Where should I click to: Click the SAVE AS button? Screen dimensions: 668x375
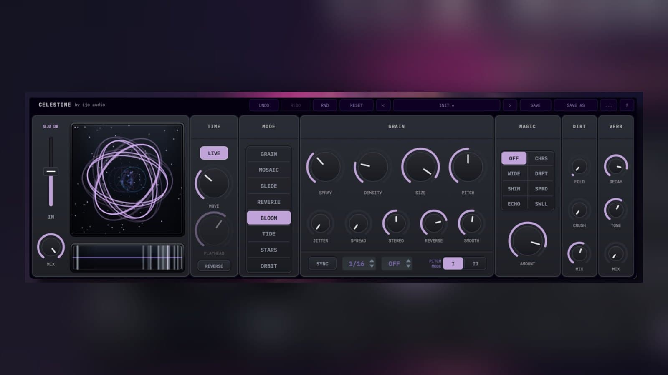576,105
